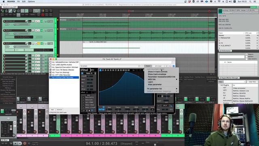Screen dimensions: 259x146
Task: Open the Wi-Fi status menu in macOS menu bar
Action: coord(219,2)
